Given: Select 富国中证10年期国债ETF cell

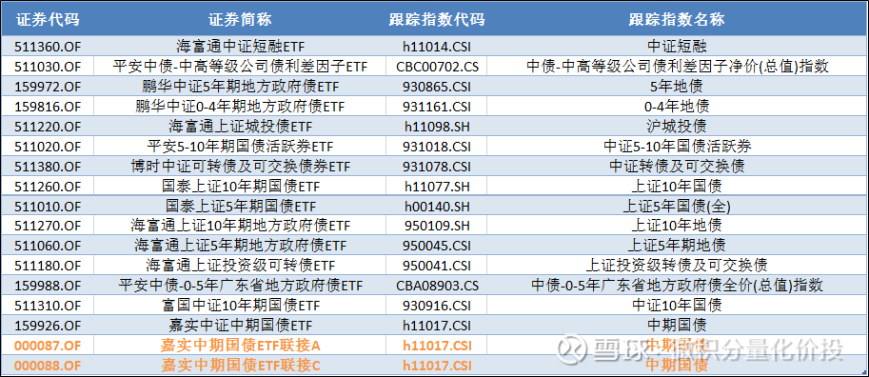Looking at the screenshot, I should [240, 306].
